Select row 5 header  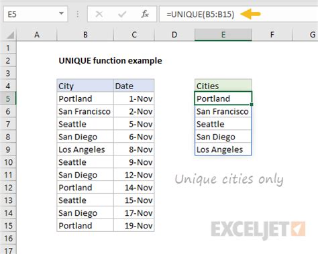pyautogui.click(x=8, y=99)
